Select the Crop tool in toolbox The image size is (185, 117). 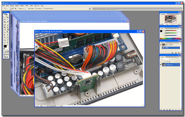(5, 22)
